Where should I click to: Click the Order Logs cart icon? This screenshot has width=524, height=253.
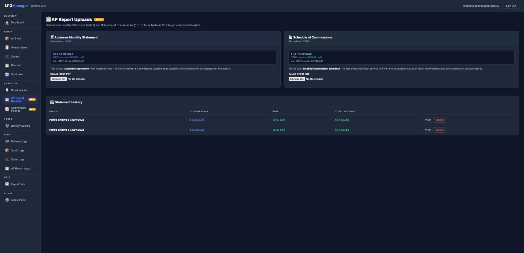coord(7,159)
